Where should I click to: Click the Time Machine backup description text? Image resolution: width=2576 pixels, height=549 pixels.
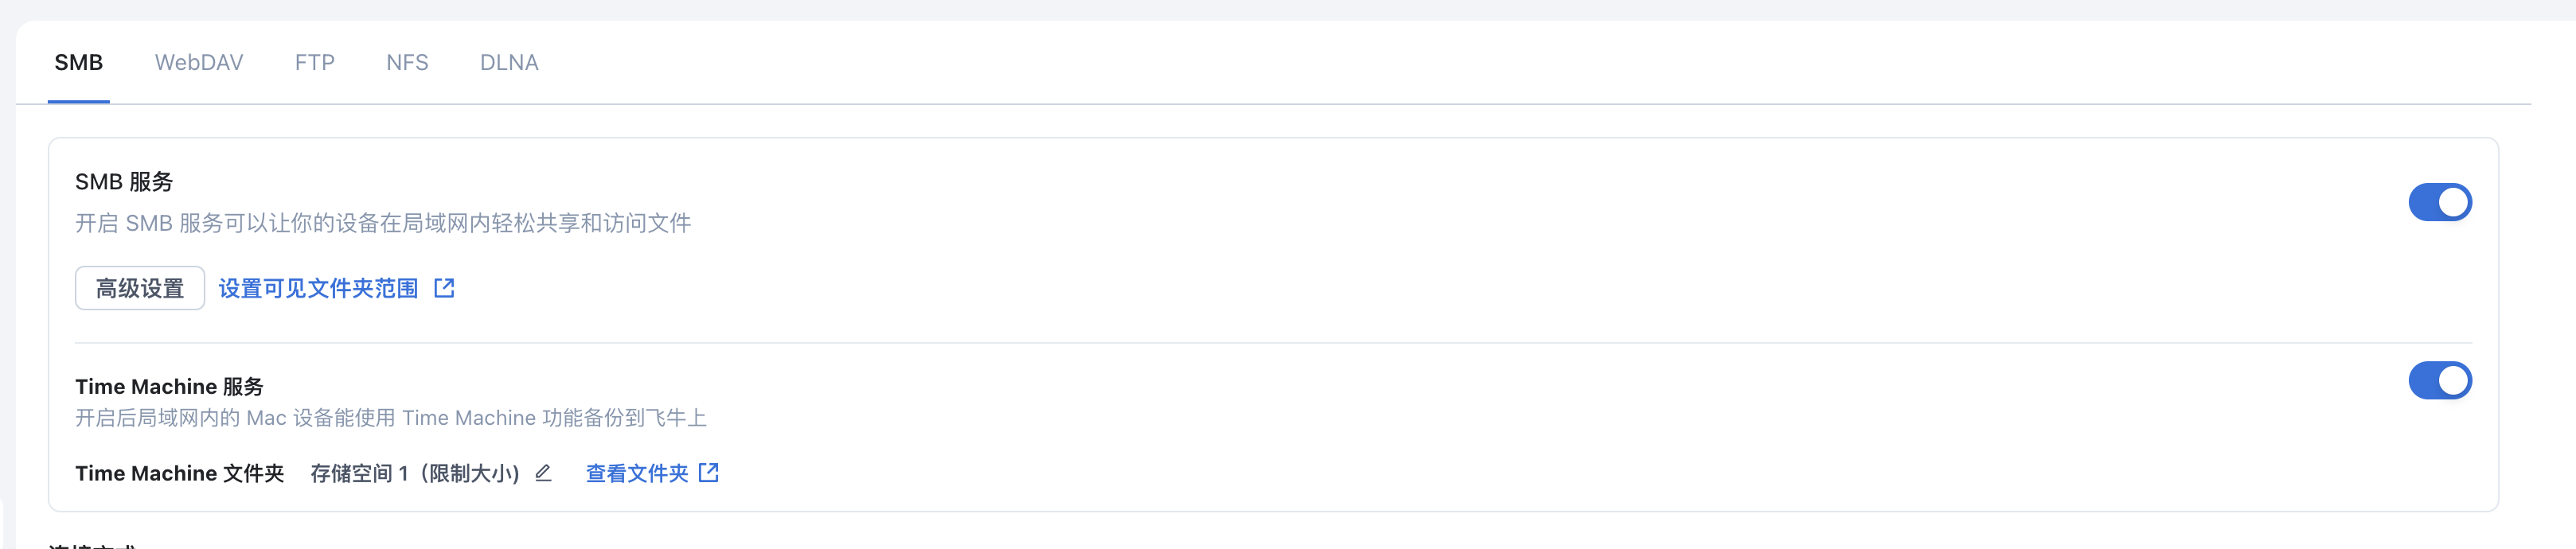391,417
